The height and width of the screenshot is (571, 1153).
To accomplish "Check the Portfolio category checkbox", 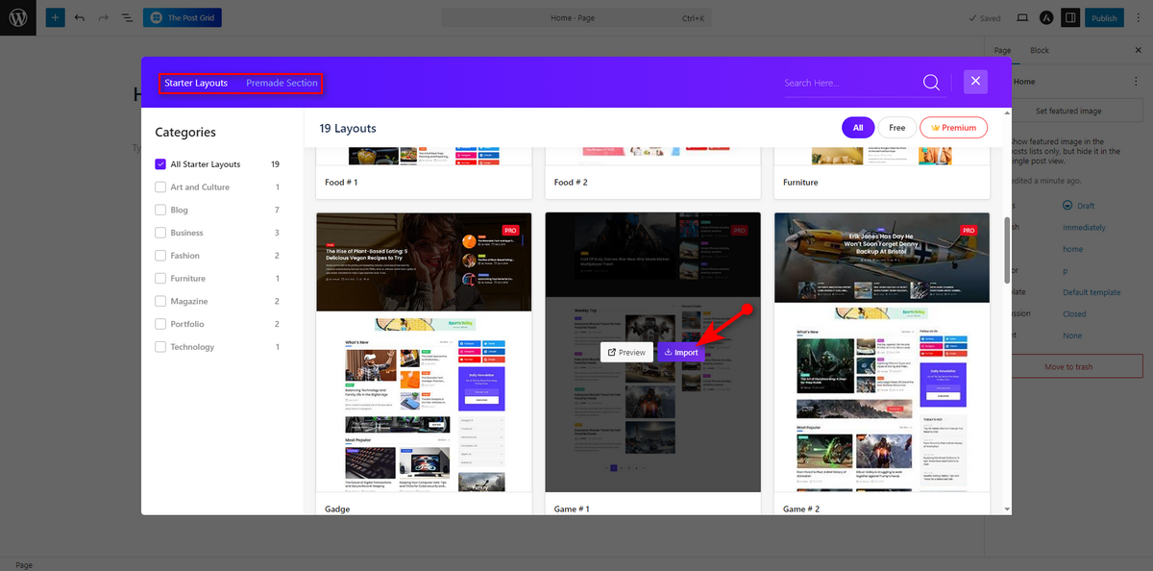I will 160,324.
